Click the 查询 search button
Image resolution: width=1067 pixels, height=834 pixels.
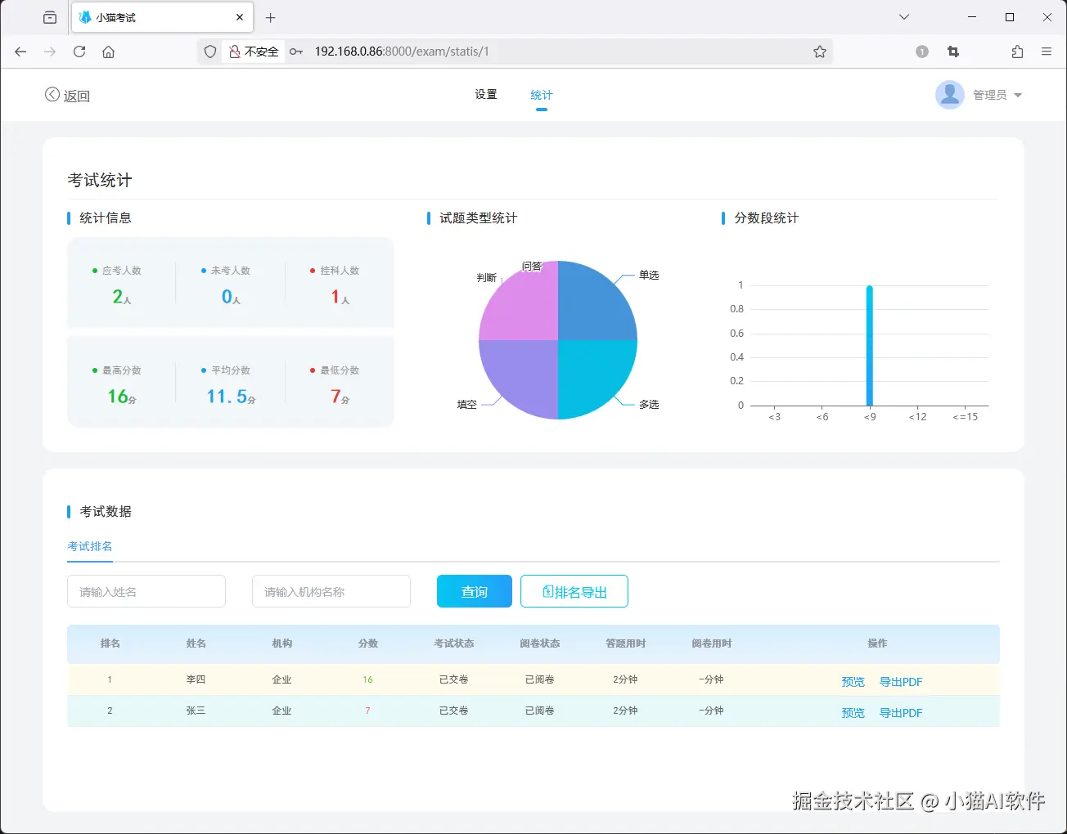pyautogui.click(x=474, y=591)
